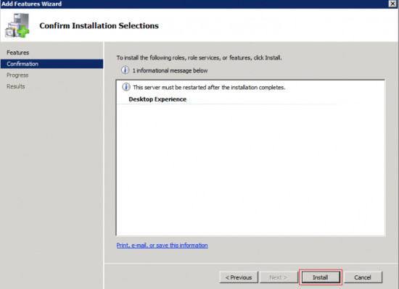Click the 'Confirm Installation Selections' heading
This screenshot has width=399, height=289.
pyautogui.click(x=99, y=25)
